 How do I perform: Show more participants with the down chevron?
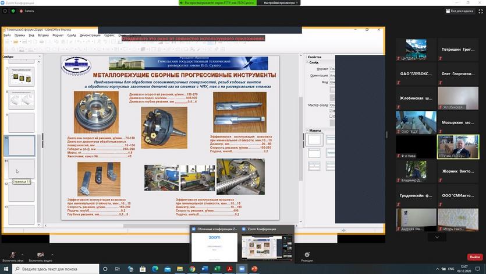pyautogui.click(x=437, y=237)
